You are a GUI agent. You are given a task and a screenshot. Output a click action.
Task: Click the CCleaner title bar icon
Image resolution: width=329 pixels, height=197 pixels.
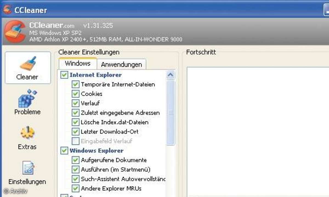point(7,9)
